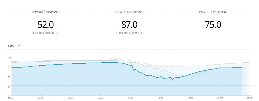
Task: Click the 12:00 time axis label
Action: [x=131, y=97]
